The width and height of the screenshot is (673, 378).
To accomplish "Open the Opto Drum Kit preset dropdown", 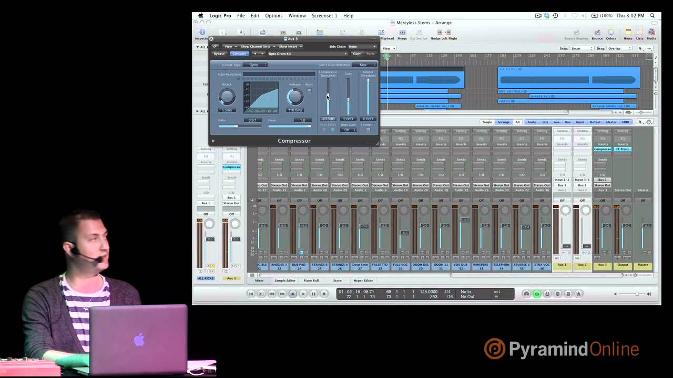I will (x=308, y=54).
